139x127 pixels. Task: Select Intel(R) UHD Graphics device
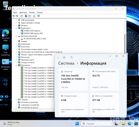pos(32,31)
